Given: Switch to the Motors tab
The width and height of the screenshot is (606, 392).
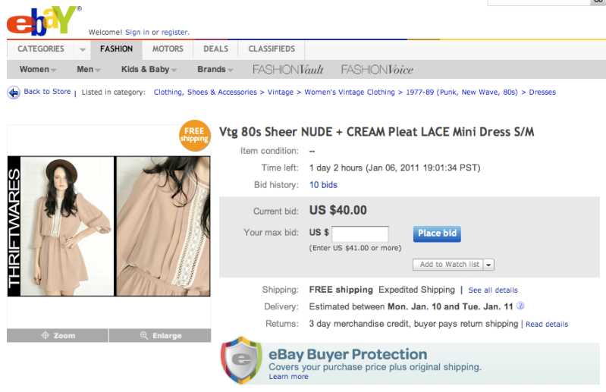Looking at the screenshot, I should (168, 49).
